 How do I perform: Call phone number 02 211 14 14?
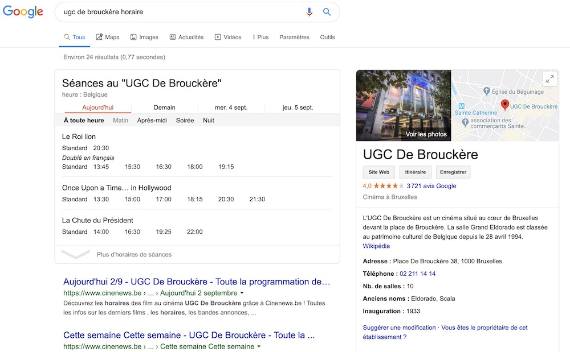417,274
